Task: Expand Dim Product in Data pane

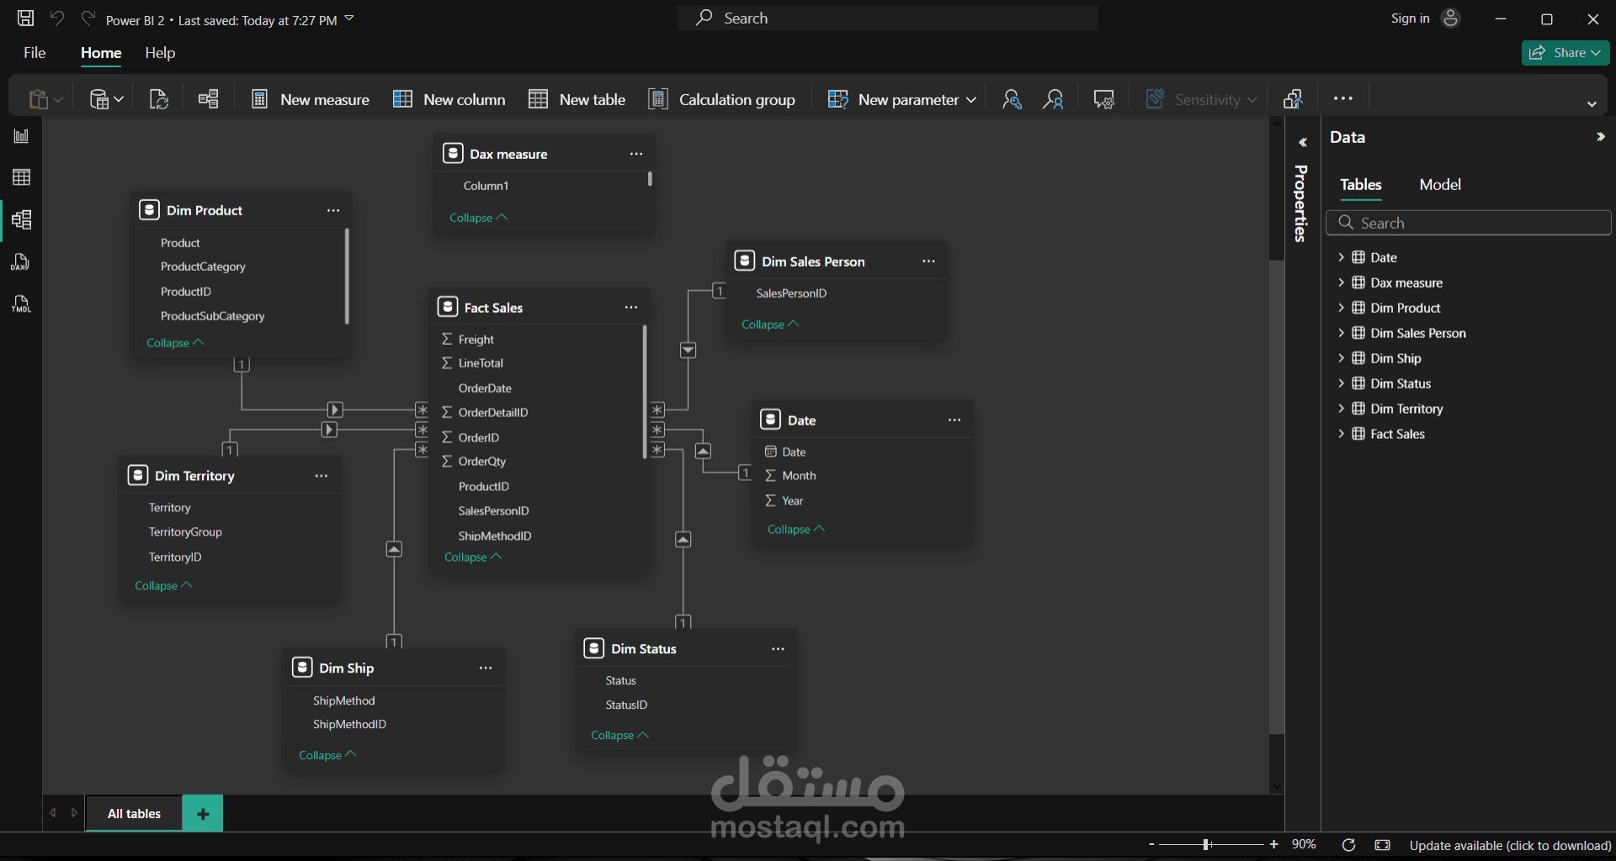Action: 1341,308
